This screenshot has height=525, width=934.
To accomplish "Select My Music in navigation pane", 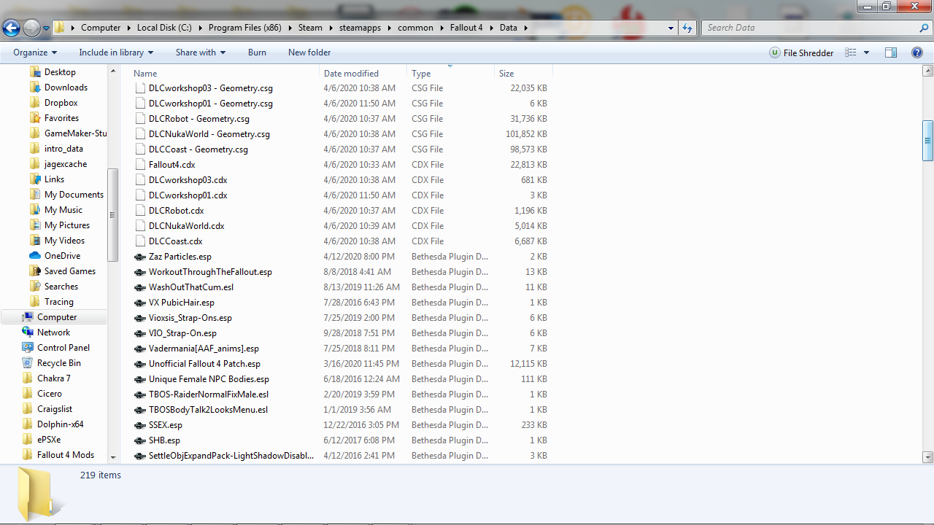I will tap(63, 209).
